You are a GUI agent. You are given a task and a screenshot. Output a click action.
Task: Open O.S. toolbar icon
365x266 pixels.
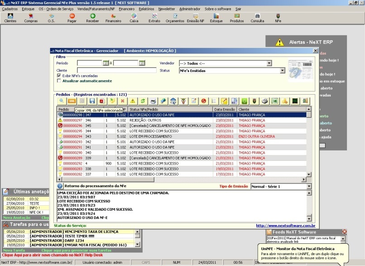click(x=51, y=18)
